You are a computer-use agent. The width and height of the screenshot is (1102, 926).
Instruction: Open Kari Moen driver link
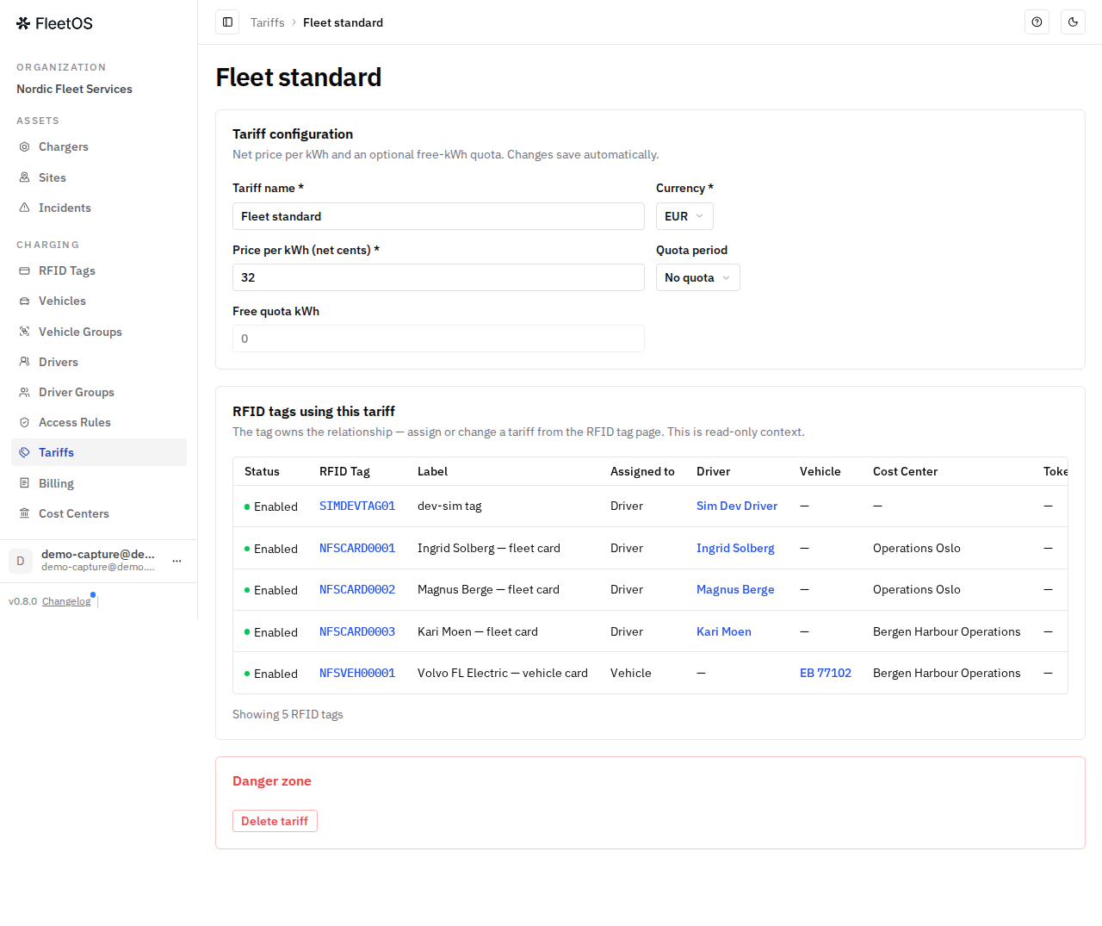(724, 631)
